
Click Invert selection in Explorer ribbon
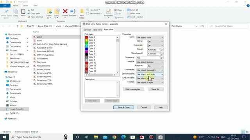tap(135, 17)
